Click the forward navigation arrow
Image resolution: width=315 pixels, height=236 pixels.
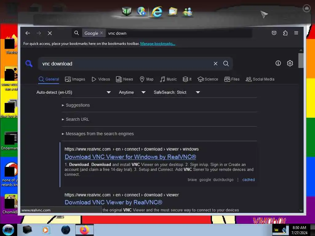pyautogui.click(x=39, y=33)
